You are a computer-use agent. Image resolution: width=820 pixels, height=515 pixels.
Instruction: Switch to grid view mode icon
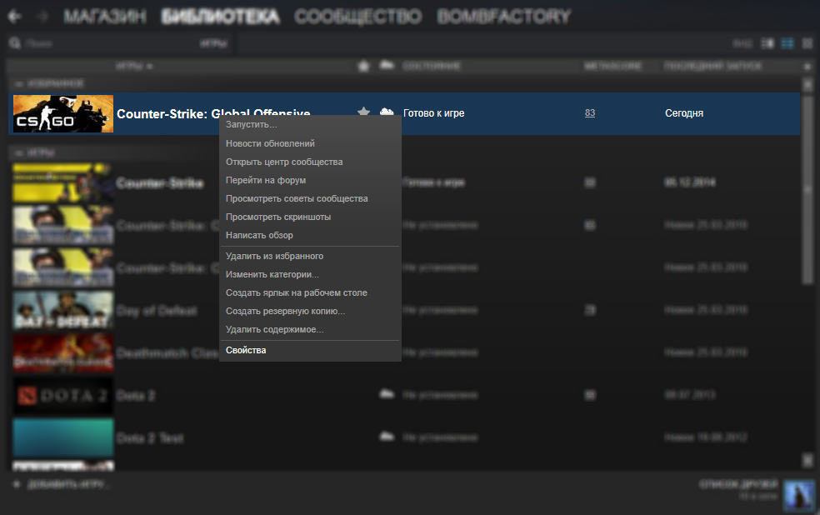807,43
